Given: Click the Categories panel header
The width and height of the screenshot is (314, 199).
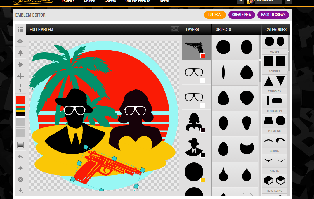Looking at the screenshot, I should pos(276,30).
